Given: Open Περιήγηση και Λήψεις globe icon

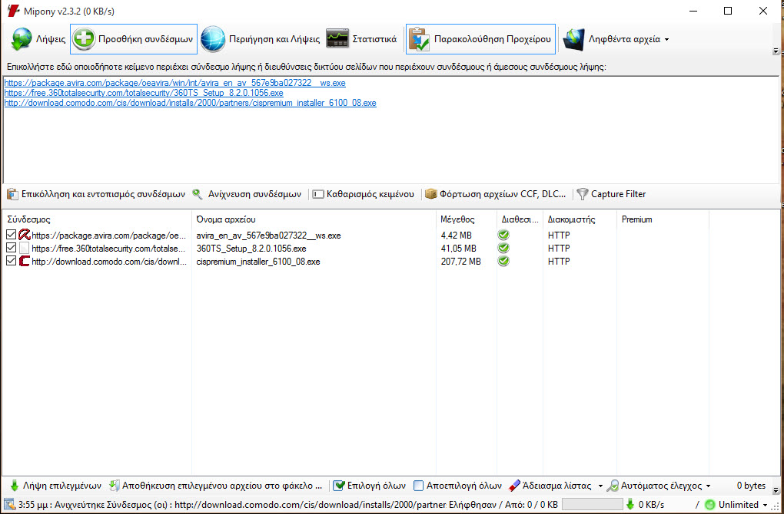Looking at the screenshot, I should 213,39.
